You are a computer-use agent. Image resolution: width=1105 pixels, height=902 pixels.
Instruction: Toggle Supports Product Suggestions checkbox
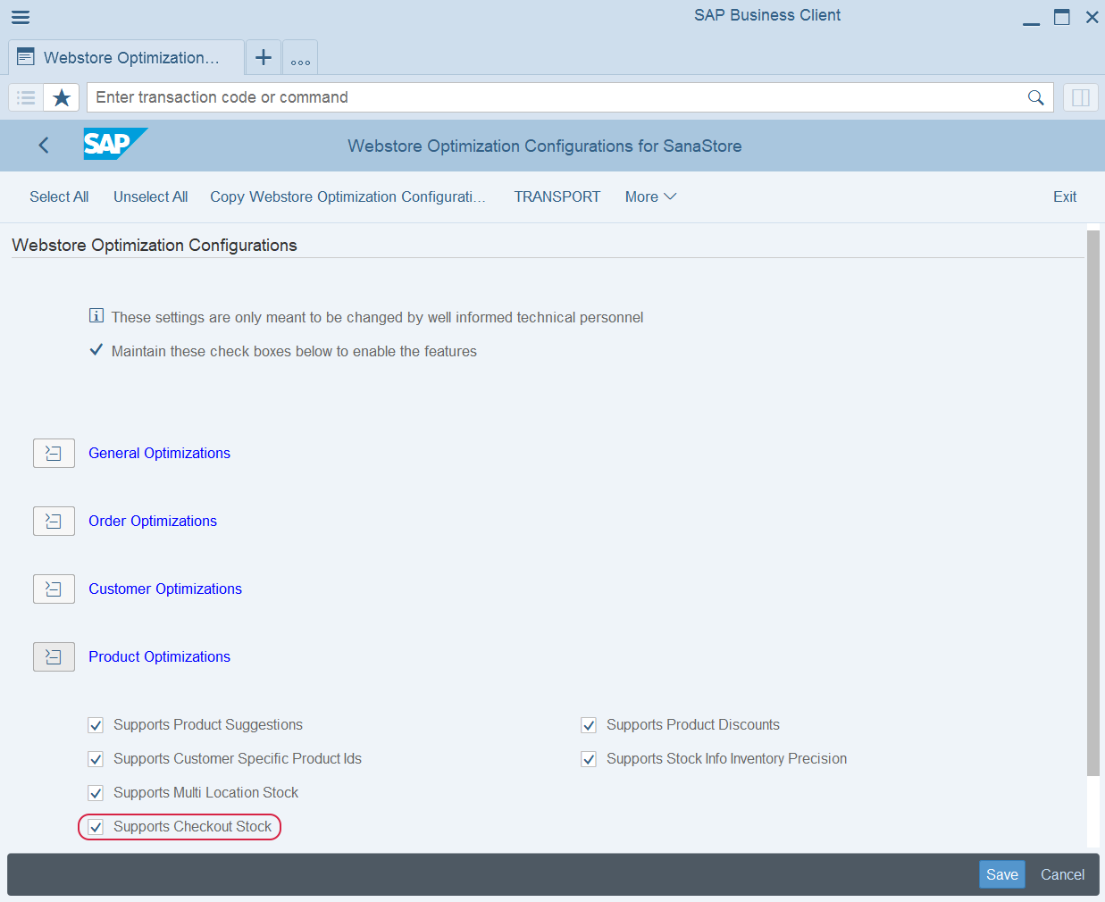pos(96,725)
